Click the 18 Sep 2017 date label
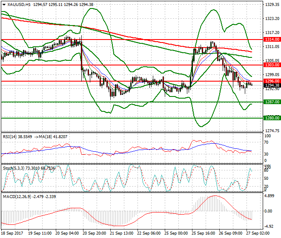This screenshot has width=281, height=238. 12,233
